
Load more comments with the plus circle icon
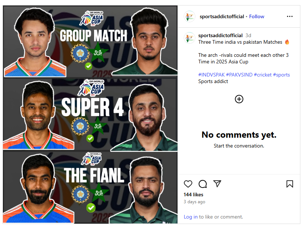click(x=239, y=99)
